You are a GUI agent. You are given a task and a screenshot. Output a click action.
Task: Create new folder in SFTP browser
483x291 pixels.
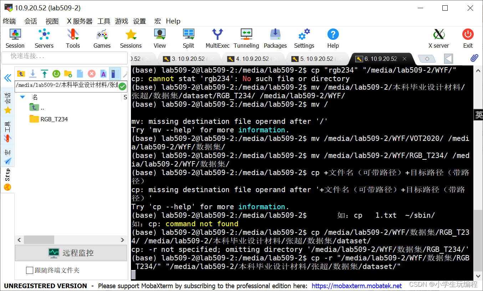pos(68,74)
